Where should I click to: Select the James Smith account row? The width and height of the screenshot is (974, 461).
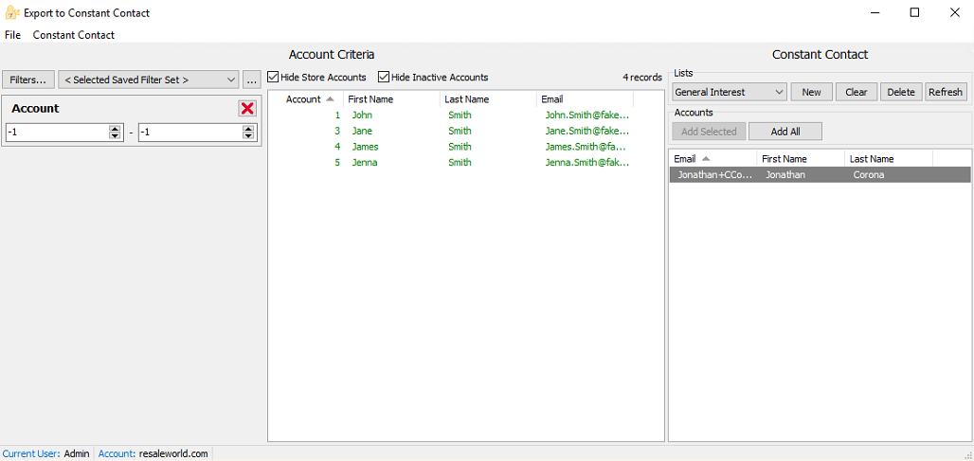466,147
